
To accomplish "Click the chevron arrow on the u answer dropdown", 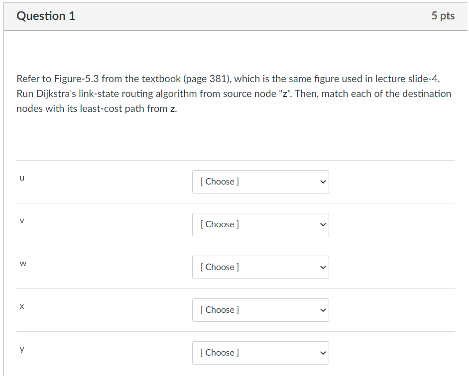I will pyautogui.click(x=323, y=182).
